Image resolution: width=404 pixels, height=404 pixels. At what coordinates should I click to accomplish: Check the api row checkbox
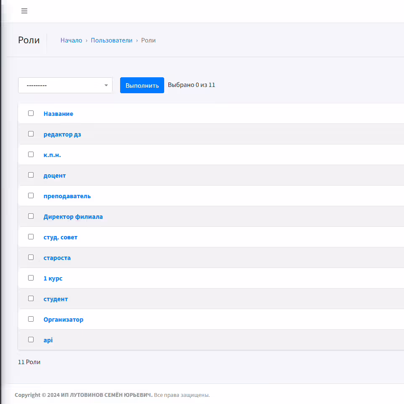click(x=31, y=340)
